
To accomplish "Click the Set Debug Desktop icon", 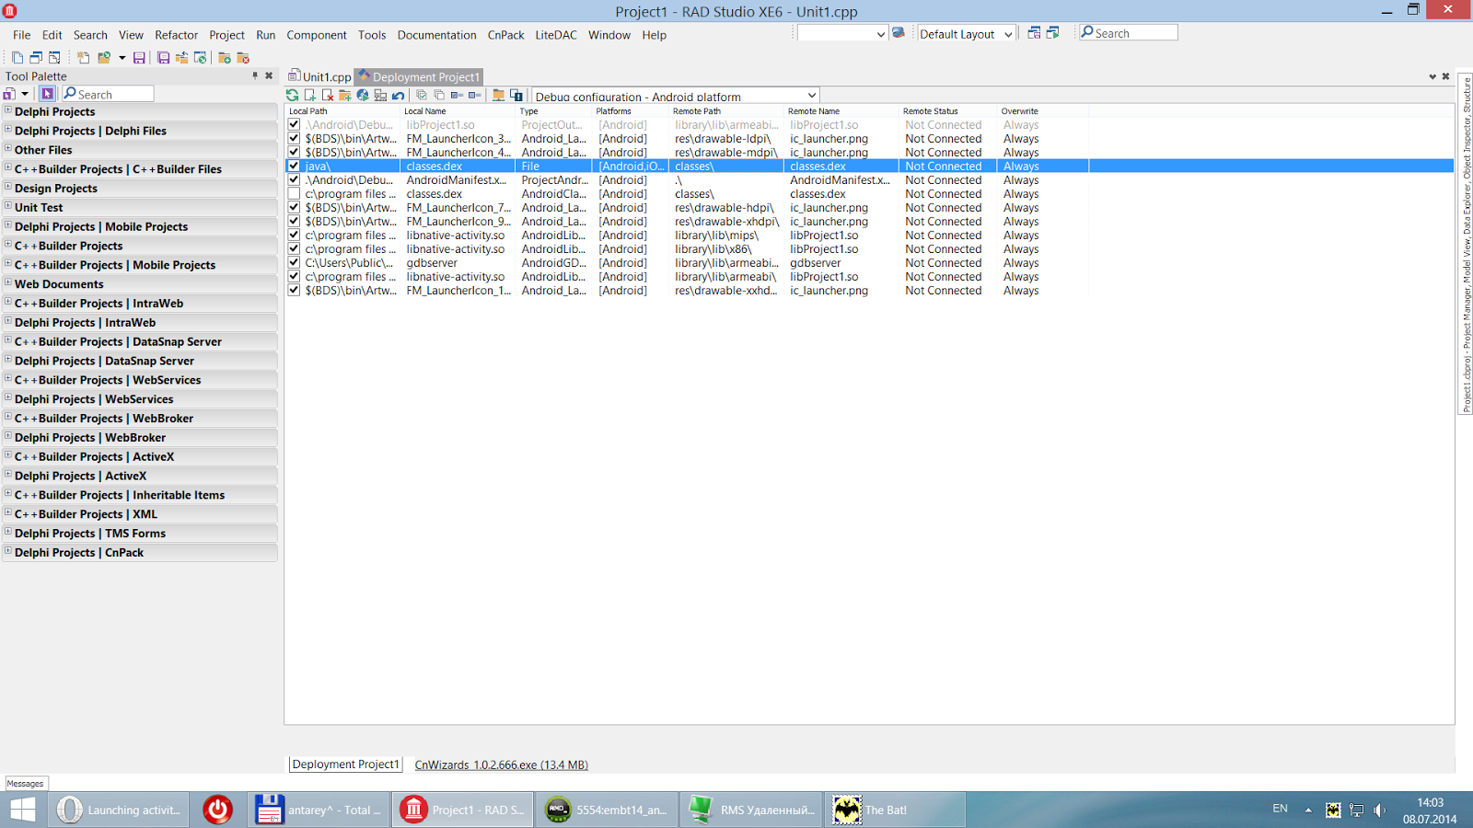I will coord(1052,33).
